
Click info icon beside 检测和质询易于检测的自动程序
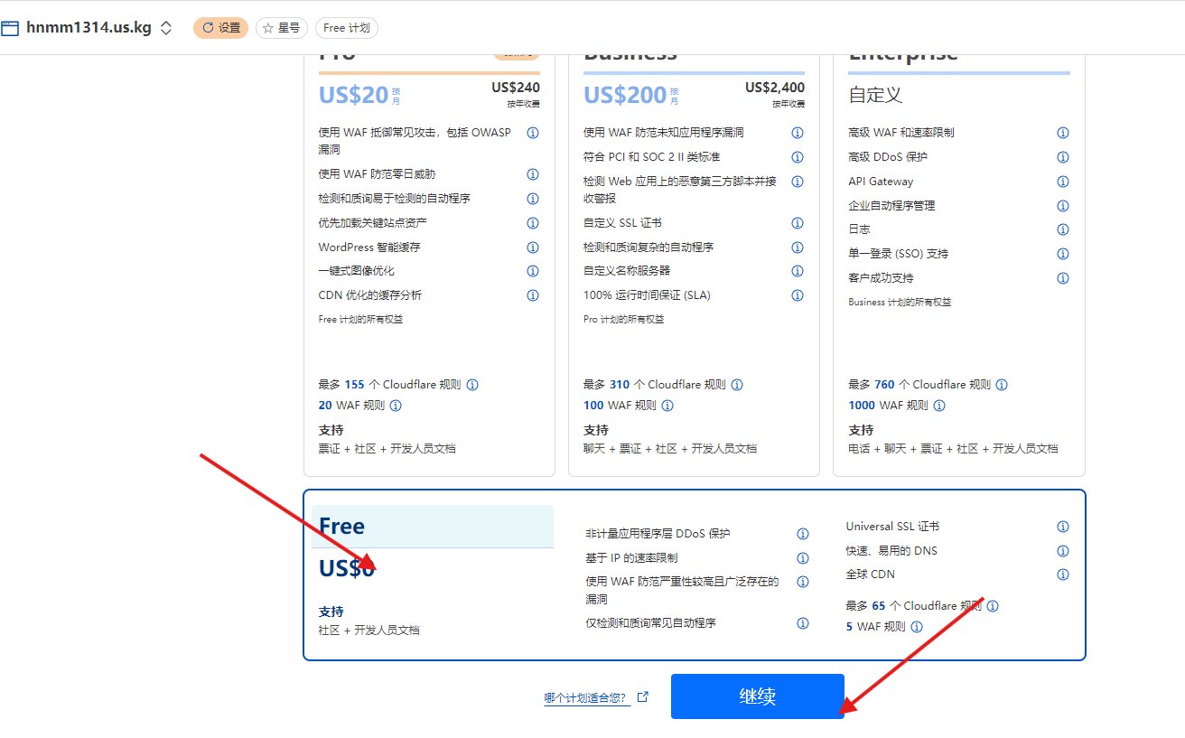pos(533,199)
